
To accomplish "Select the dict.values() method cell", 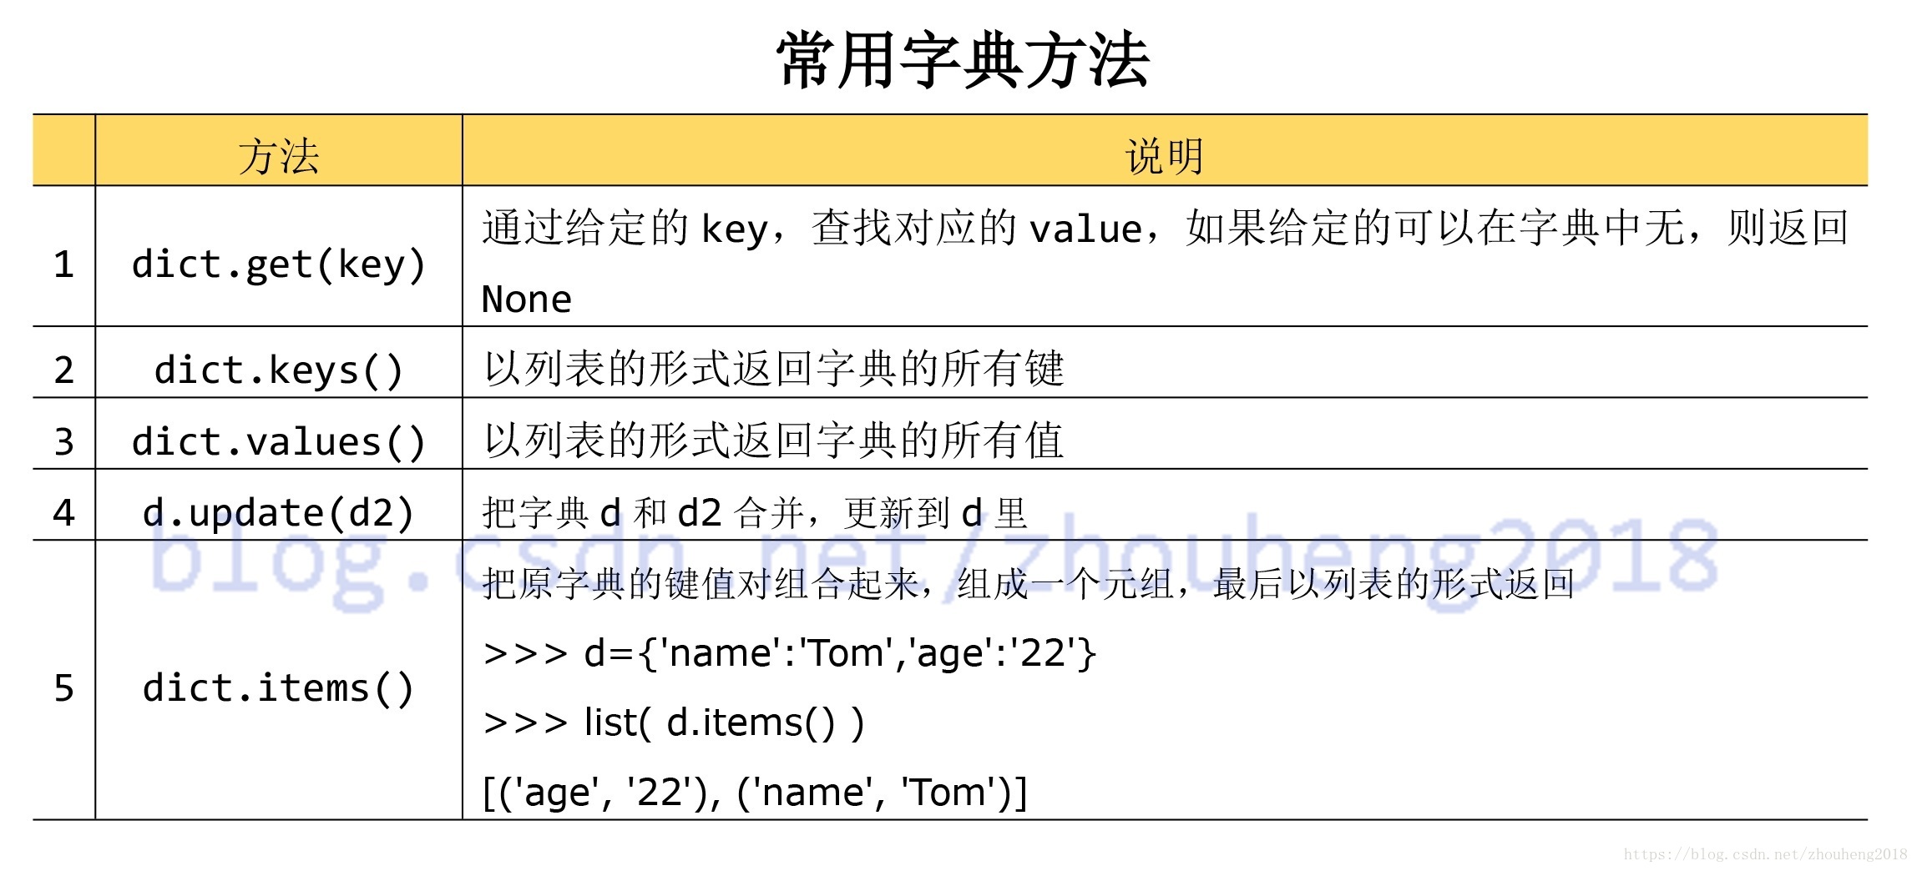I will [279, 441].
